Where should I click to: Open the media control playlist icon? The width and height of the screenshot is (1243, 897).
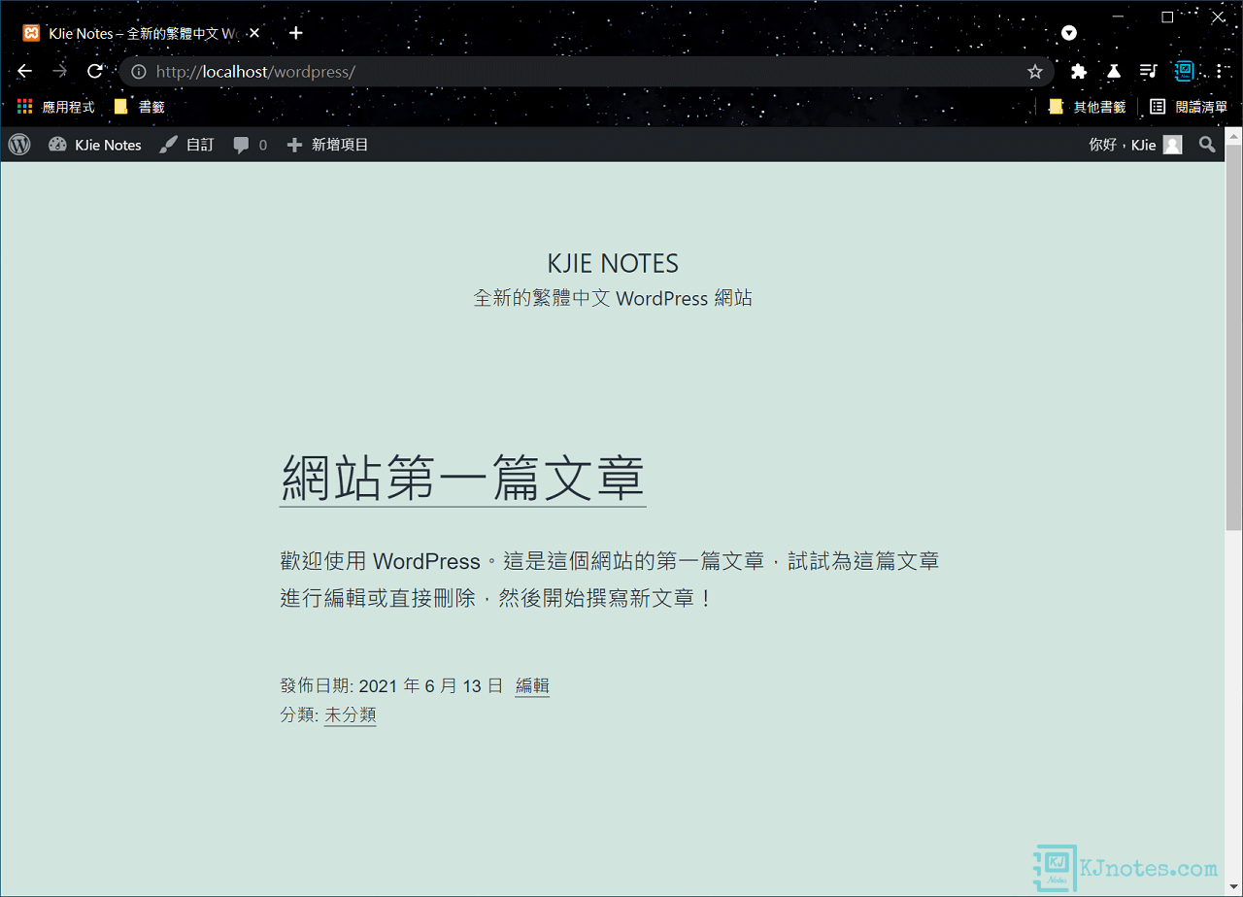click(x=1148, y=71)
